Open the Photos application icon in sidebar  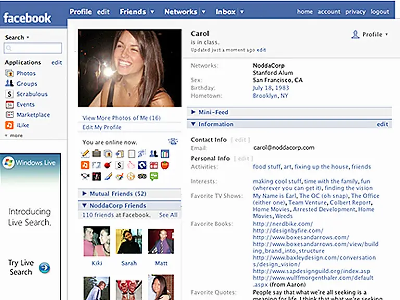[9, 73]
